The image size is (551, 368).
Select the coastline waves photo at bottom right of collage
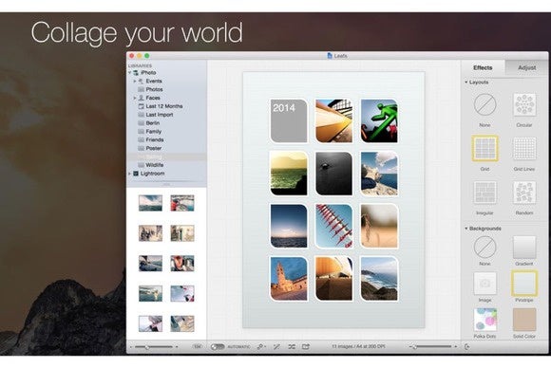coord(379,279)
